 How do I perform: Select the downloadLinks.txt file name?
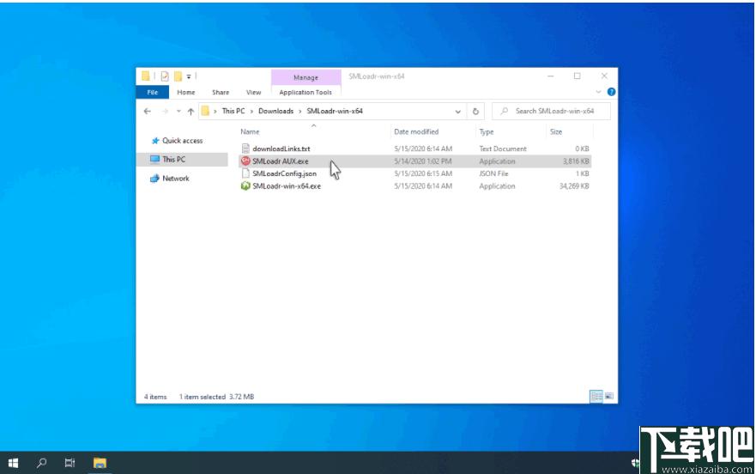[281, 149]
